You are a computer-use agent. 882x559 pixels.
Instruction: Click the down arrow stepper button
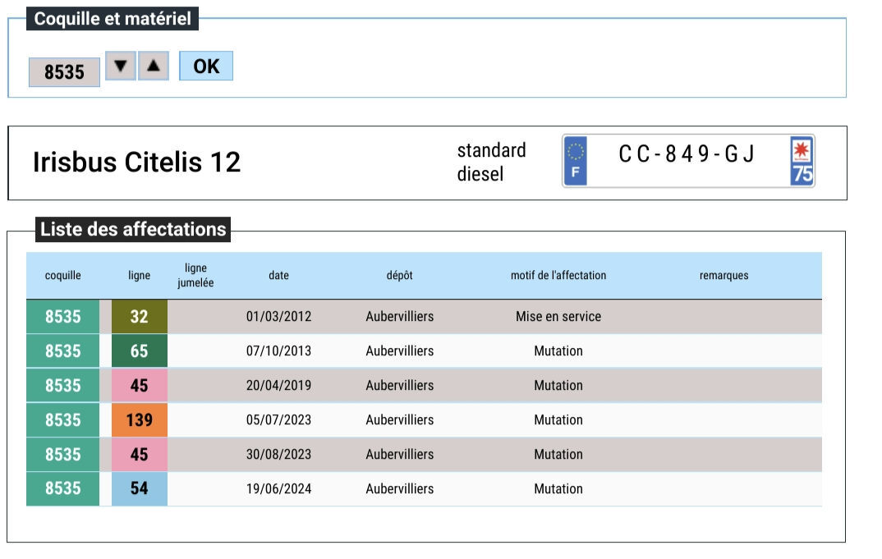click(x=121, y=66)
